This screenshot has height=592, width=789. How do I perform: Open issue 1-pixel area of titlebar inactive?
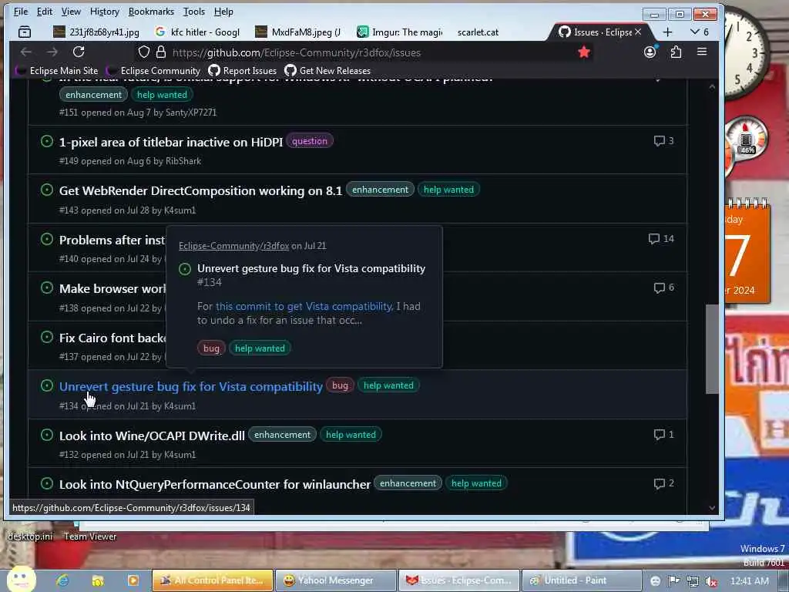tap(171, 143)
